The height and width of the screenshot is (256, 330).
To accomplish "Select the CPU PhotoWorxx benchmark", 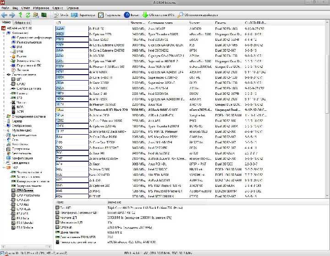I will click(x=26, y=195).
